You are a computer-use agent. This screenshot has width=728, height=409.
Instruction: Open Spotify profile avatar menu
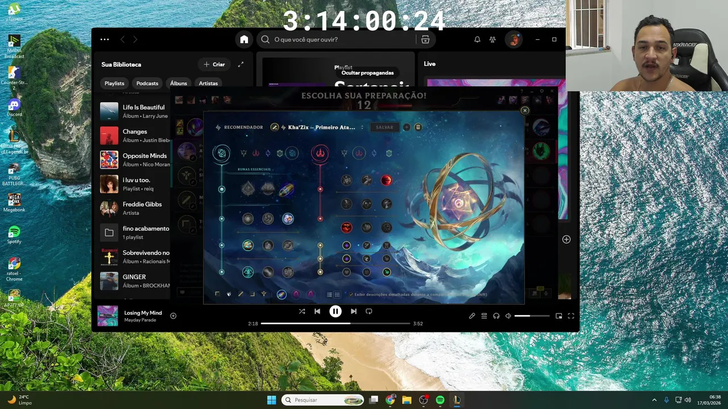click(514, 39)
